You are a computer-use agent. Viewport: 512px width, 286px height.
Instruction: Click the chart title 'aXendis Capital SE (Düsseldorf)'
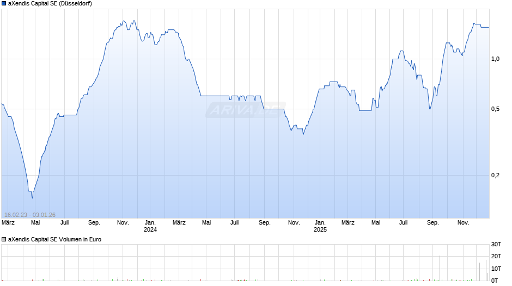point(50,4)
